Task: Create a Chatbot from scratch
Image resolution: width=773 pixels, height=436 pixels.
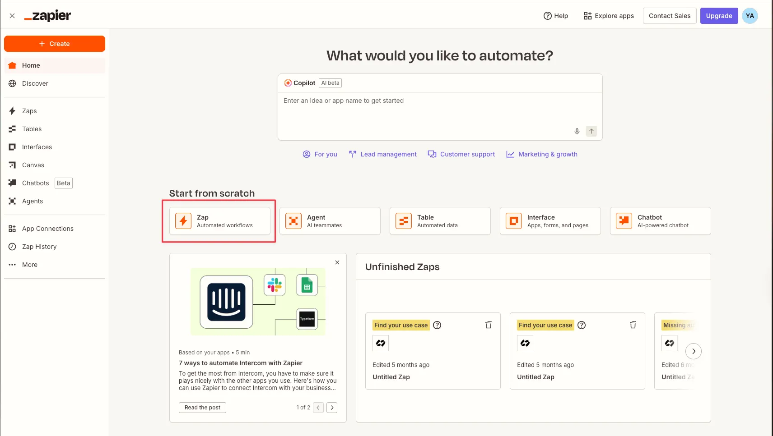Action: (x=661, y=221)
